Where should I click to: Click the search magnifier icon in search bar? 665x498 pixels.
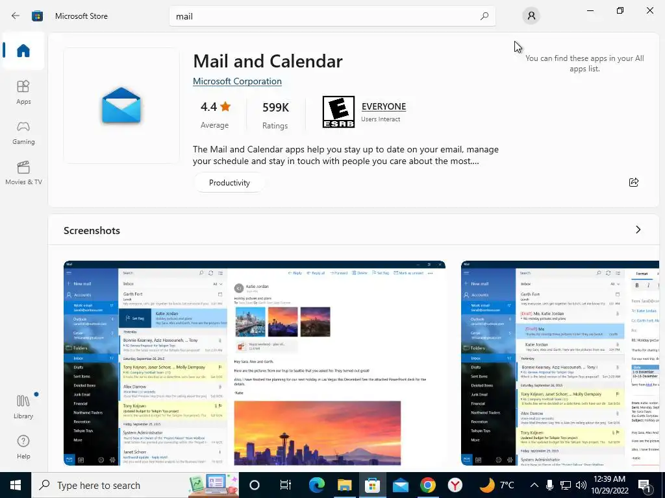click(x=484, y=16)
